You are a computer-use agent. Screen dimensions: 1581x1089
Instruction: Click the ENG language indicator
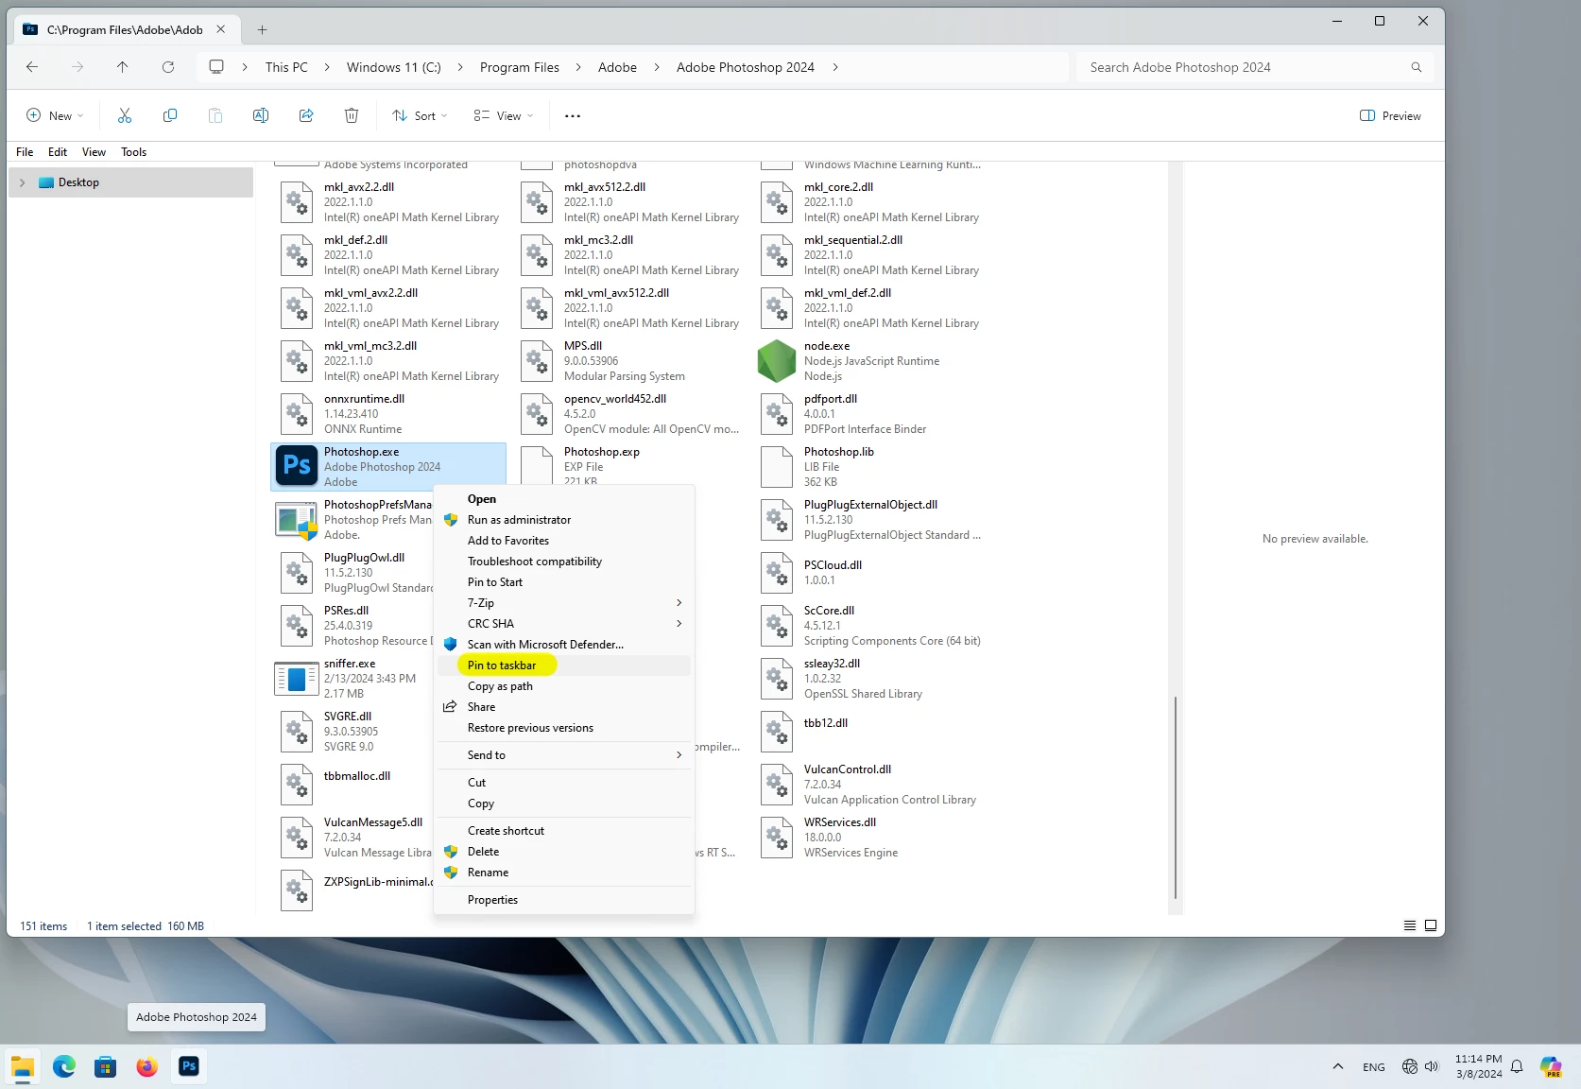click(x=1374, y=1066)
